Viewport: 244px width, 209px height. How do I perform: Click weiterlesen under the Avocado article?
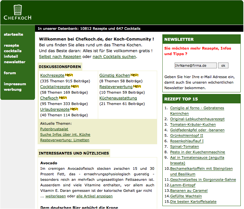click(x=55, y=196)
